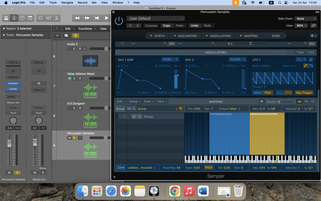321x201 pixels.
Task: Click the Compare button in Sampler
Action: [x=151, y=26]
